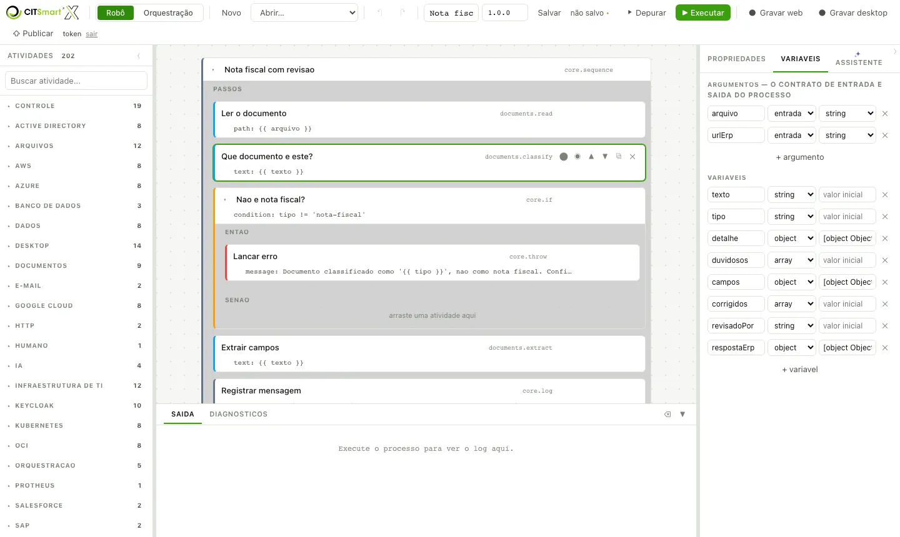Open type dropdown for 'corrigidos' variable

pyautogui.click(x=792, y=304)
